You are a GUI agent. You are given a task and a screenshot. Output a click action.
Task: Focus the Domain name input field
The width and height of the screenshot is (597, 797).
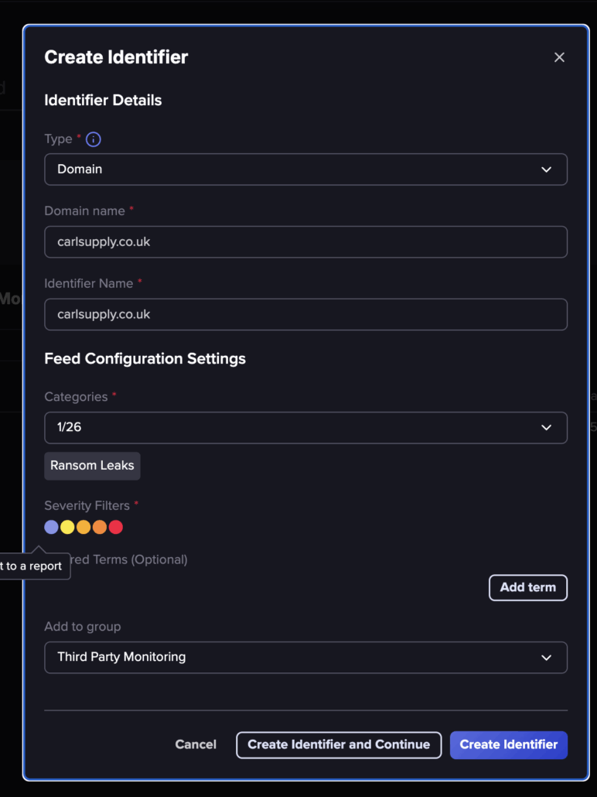tap(305, 242)
